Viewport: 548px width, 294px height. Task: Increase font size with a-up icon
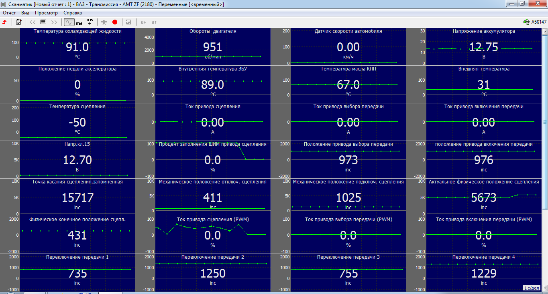click(x=154, y=22)
